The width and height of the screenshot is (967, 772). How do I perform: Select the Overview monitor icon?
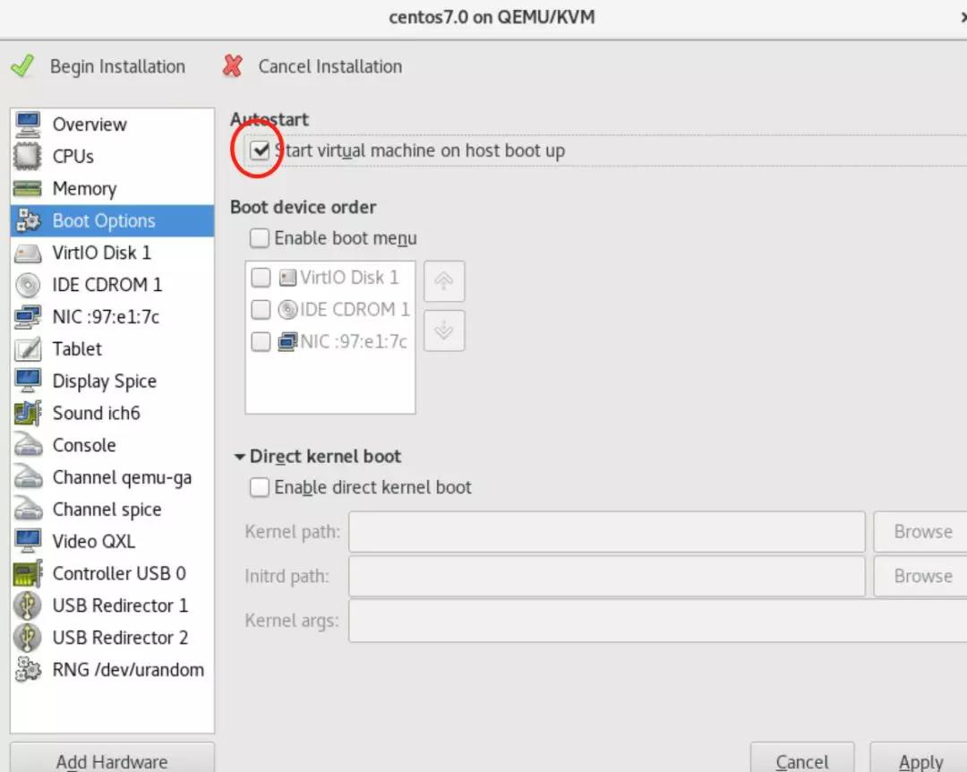28,124
